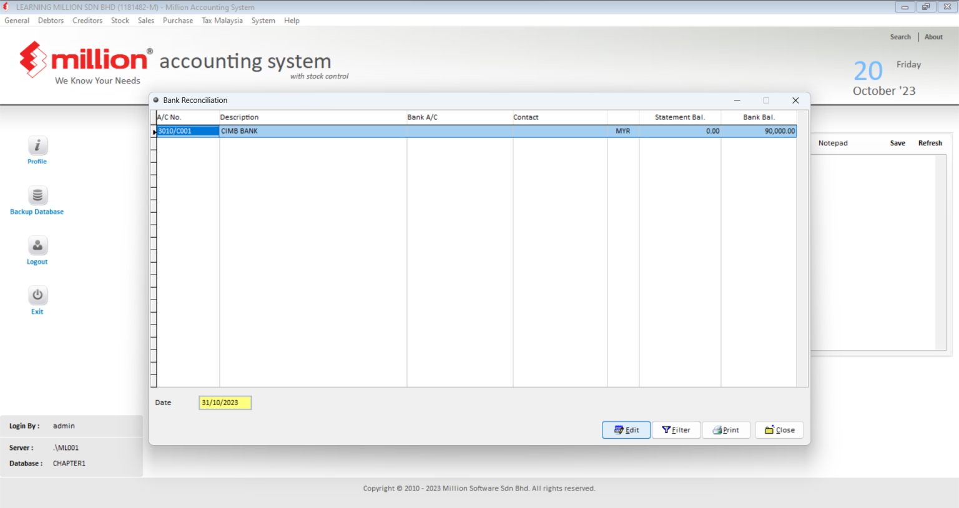
Task: Click Refresh in the Notepad panel
Action: tap(930, 143)
